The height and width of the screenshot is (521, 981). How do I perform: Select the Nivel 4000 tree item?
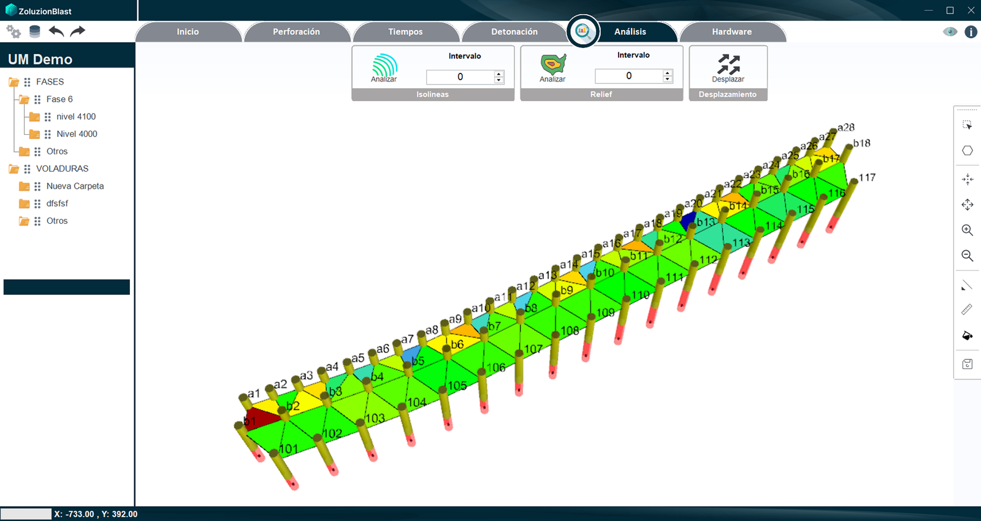pos(77,134)
